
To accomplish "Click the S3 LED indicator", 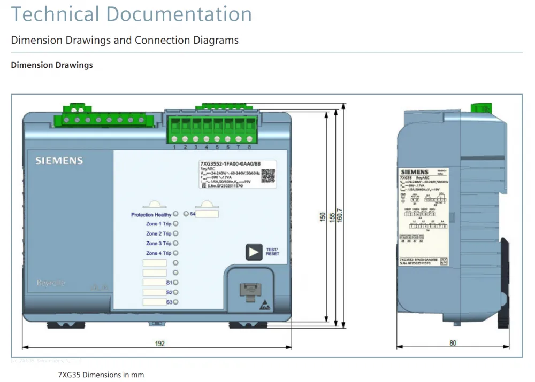I will tap(175, 302).
